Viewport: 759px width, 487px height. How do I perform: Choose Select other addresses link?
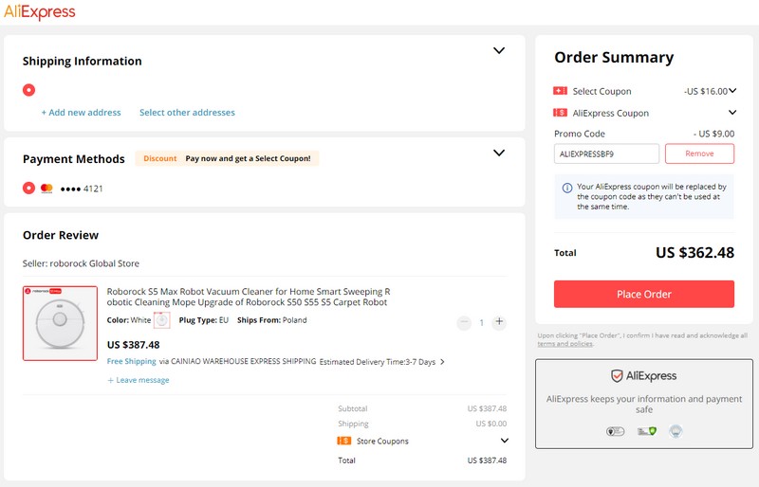point(187,112)
